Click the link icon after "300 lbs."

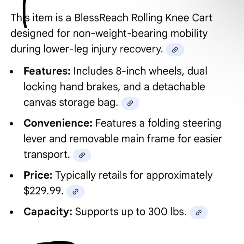click(x=199, y=212)
